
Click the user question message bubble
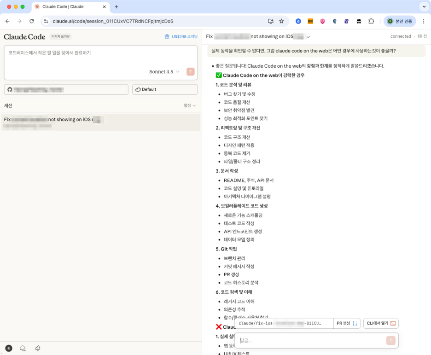pos(316,51)
